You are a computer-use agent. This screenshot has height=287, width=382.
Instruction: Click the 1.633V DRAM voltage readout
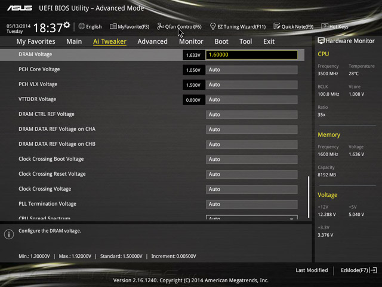point(193,55)
